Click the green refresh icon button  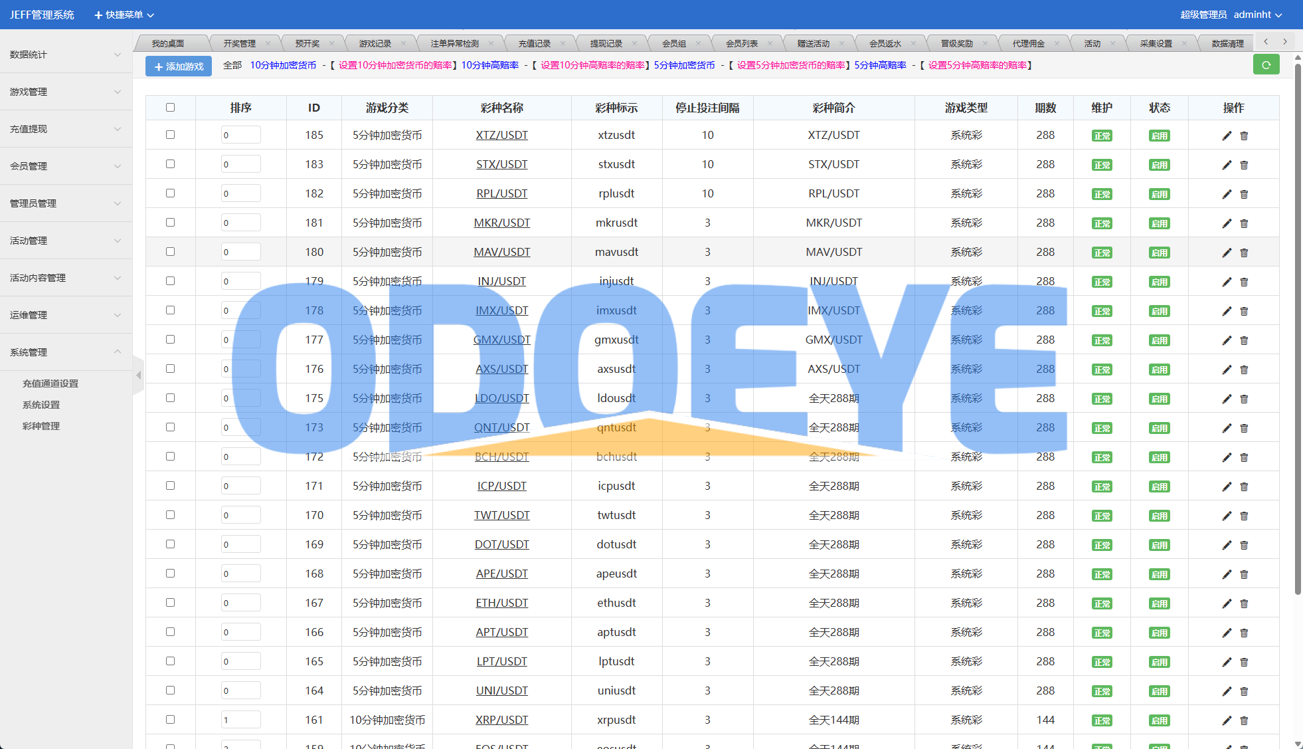[x=1266, y=65]
